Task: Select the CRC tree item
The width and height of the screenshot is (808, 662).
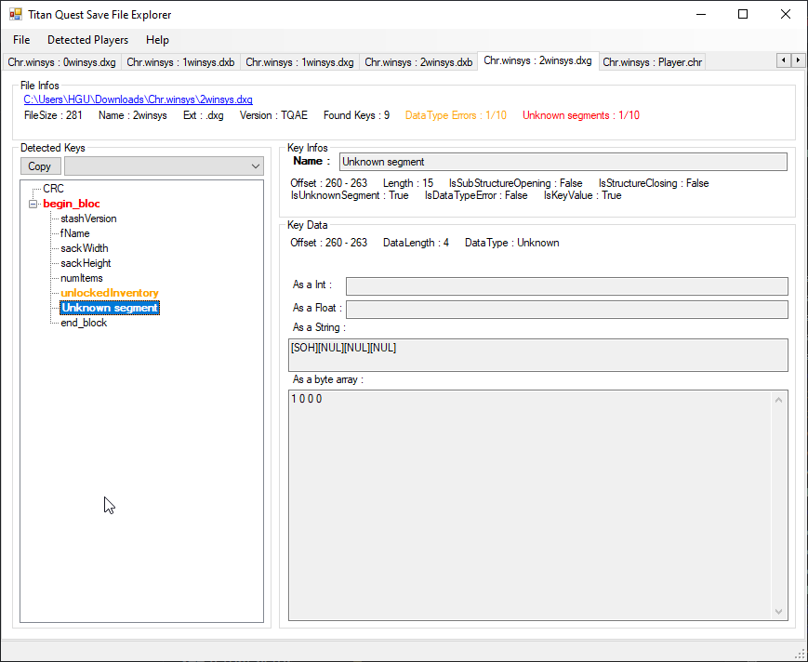Action: [x=53, y=189]
